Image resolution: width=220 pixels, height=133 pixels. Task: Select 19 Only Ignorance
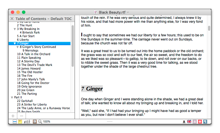pos(30,87)
